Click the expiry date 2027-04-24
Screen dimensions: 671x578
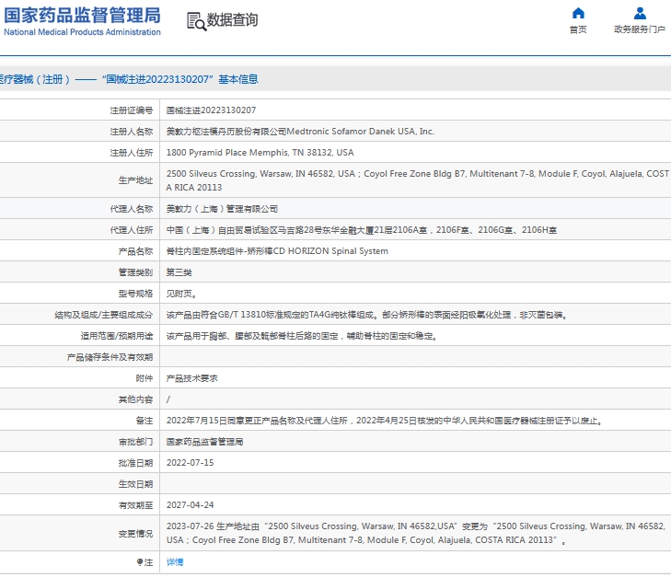tap(190, 505)
